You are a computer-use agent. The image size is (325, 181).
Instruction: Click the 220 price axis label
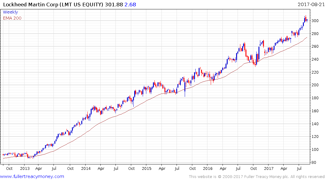315,72
